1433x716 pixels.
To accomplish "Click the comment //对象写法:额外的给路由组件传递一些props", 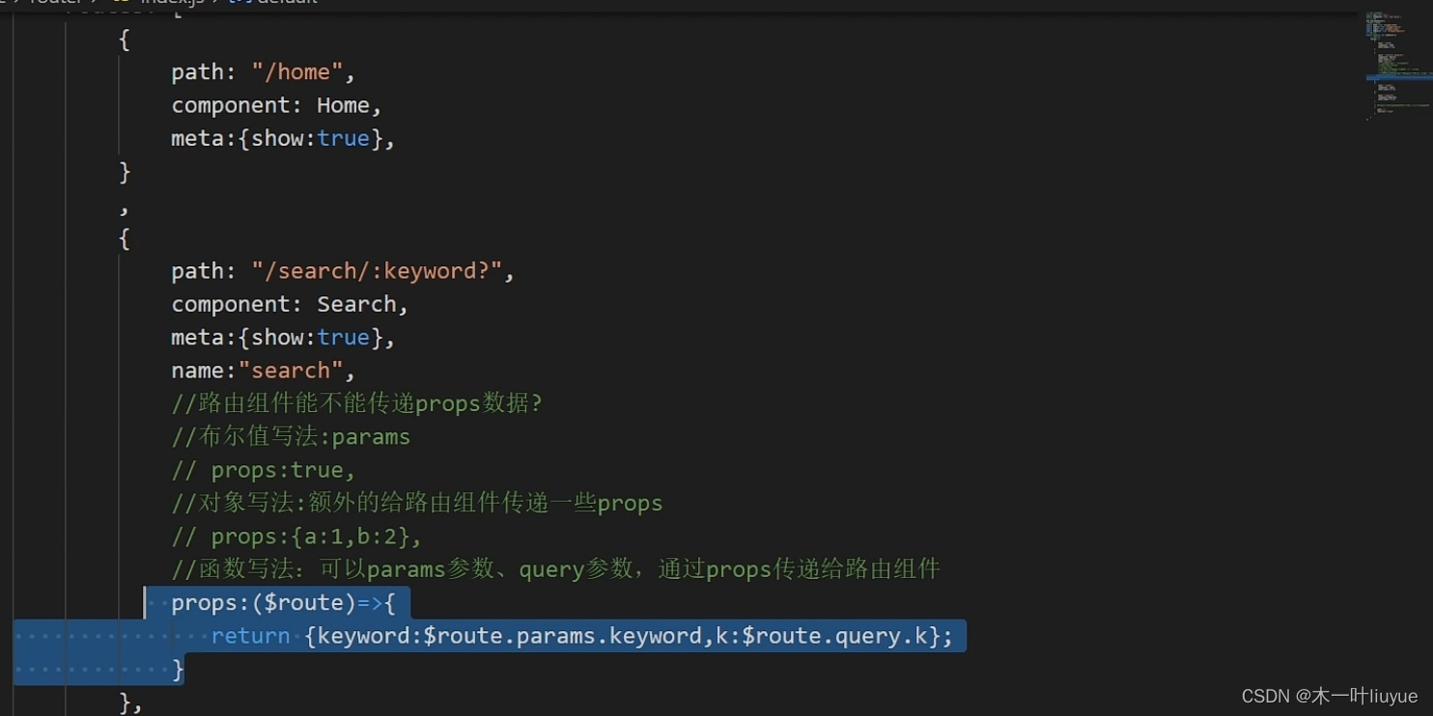I will pos(417,503).
